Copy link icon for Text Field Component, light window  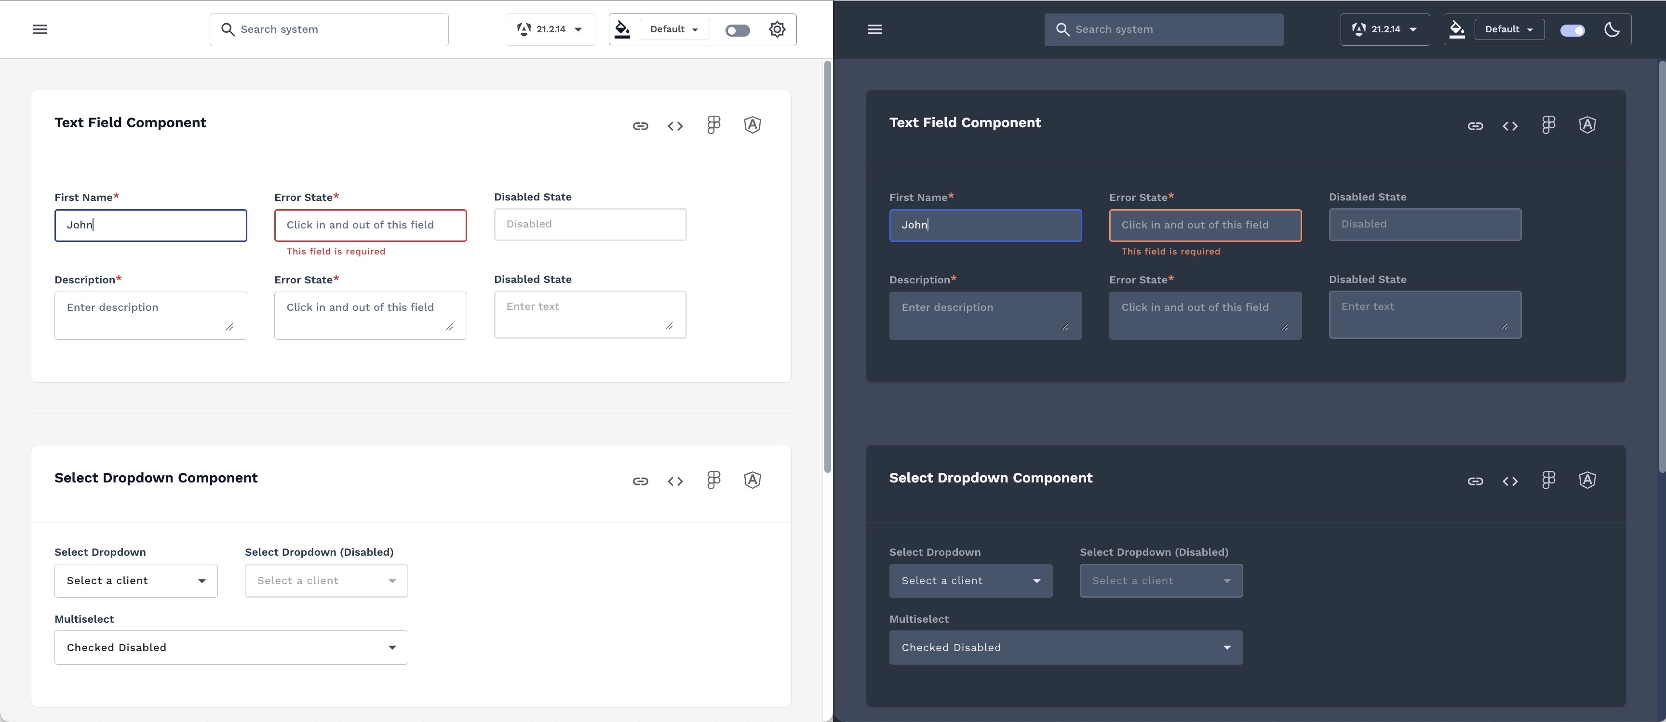640,126
